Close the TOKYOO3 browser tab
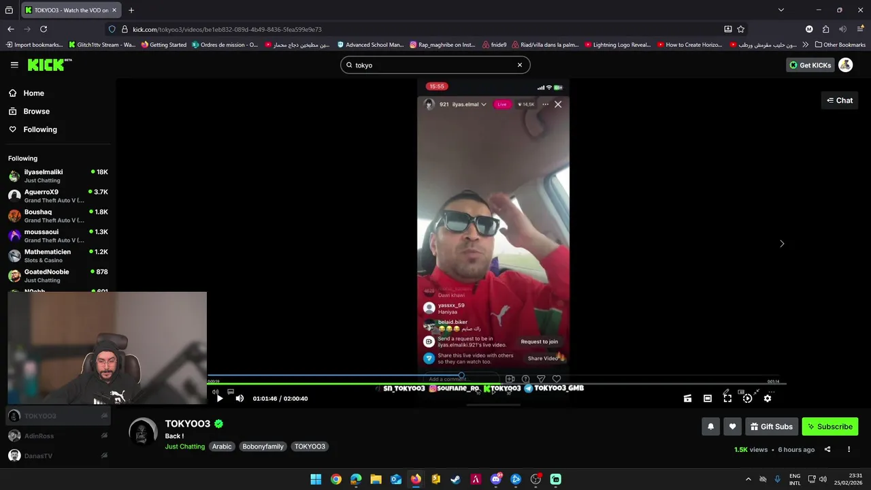Screen dimensions: 871x490 [114, 10]
